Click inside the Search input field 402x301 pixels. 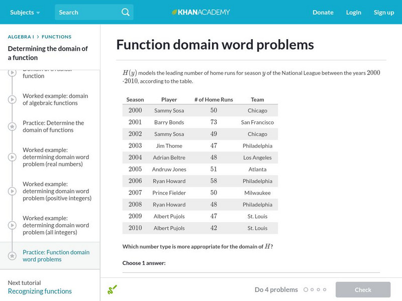coord(83,12)
